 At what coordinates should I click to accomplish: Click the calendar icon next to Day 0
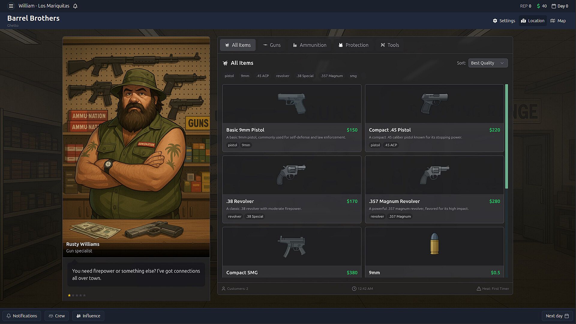tap(554, 6)
